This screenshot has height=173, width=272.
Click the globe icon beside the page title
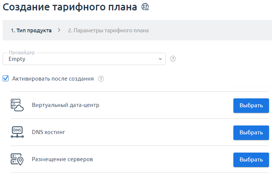click(x=145, y=7)
